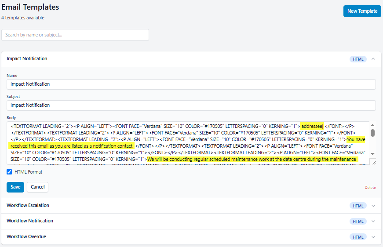Expand the Workflow Overdue chevron

click(x=373, y=237)
